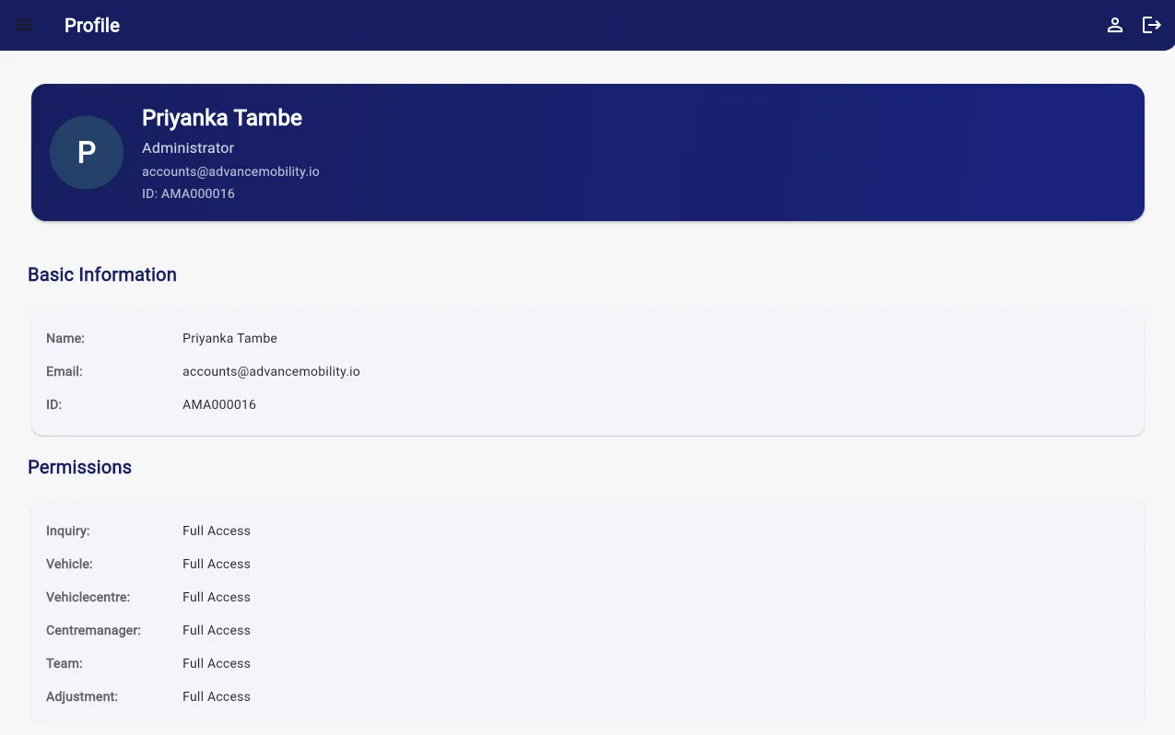Click Full Access beside Centremanager
Viewport: 1175px width, 735px height.
[217, 630]
